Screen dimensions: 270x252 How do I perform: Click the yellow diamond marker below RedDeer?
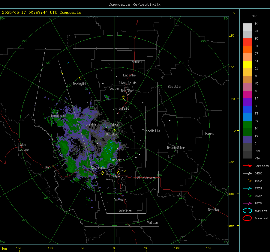click(123, 97)
